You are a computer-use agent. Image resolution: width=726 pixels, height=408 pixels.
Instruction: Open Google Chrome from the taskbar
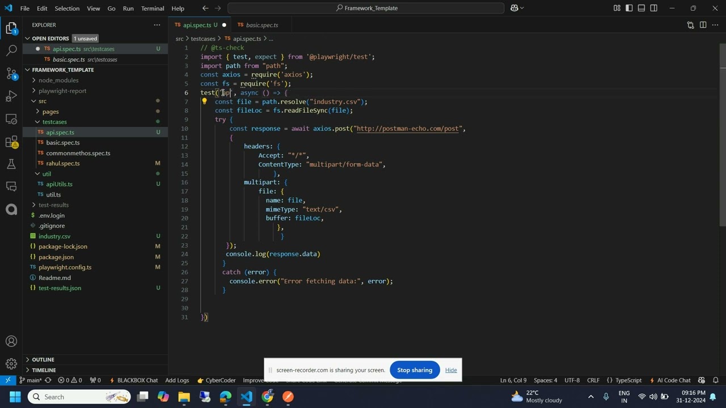tap(267, 397)
